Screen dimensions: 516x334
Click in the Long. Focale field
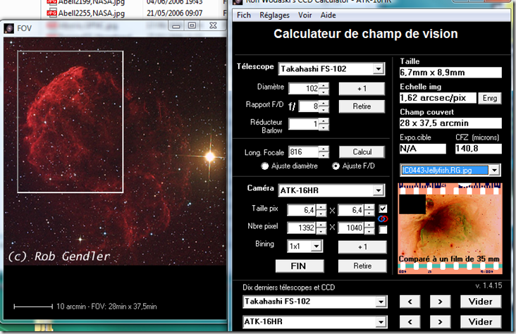coord(303,151)
